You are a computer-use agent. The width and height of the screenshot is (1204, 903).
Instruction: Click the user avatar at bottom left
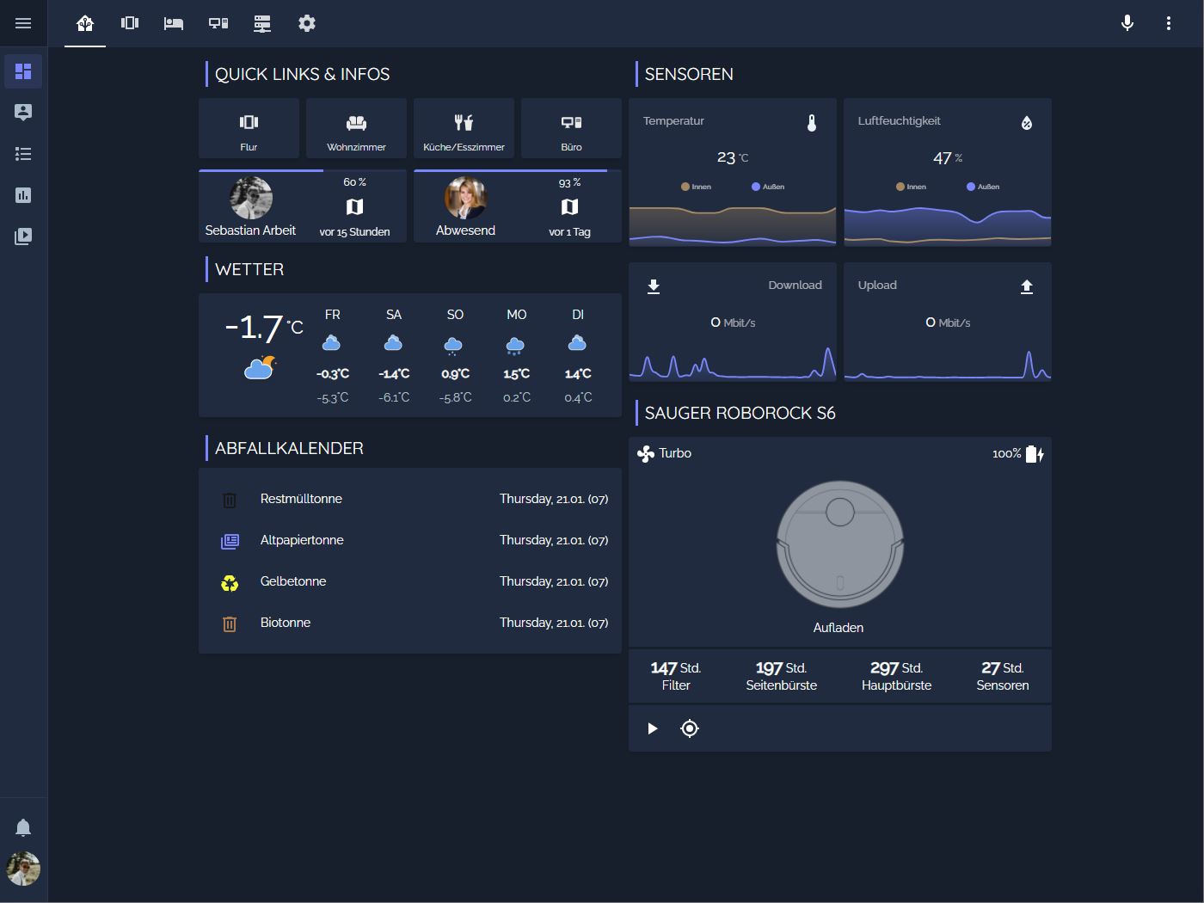[23, 869]
